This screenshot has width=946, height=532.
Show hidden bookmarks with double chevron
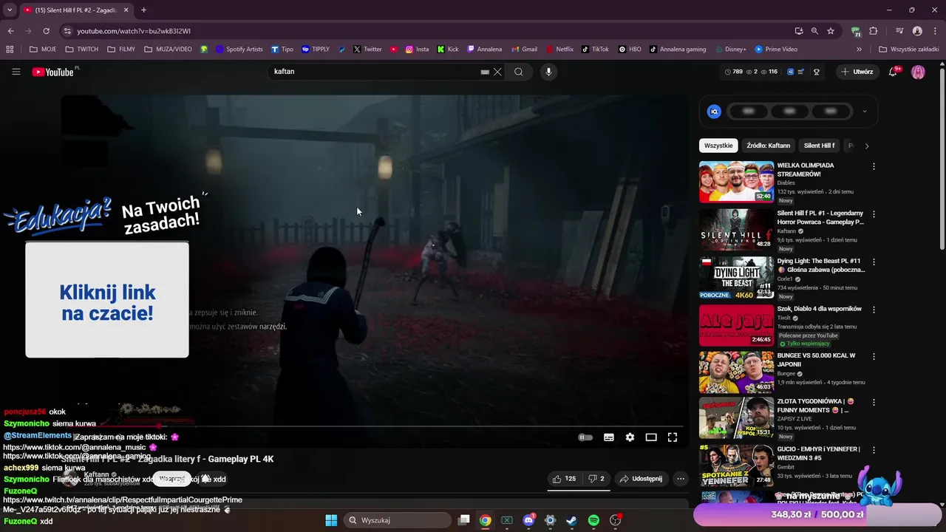[859, 50]
